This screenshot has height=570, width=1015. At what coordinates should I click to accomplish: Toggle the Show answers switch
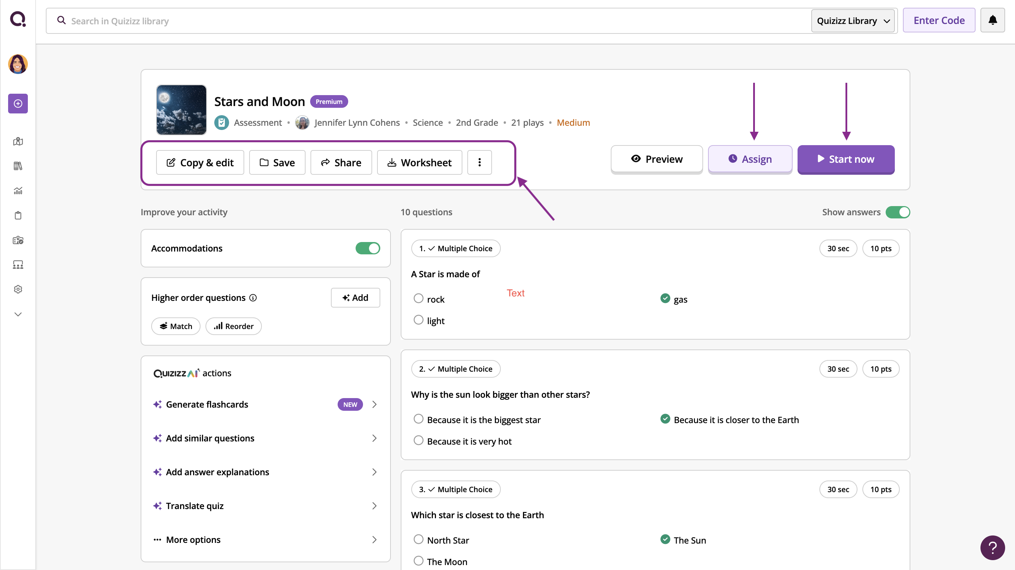(898, 212)
